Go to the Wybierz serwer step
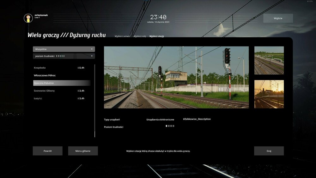Viewport: 316px width, 178px height. (x=122, y=36)
